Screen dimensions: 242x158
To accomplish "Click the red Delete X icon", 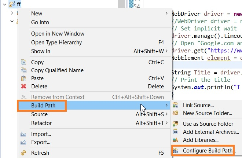I will (x=24, y=87).
